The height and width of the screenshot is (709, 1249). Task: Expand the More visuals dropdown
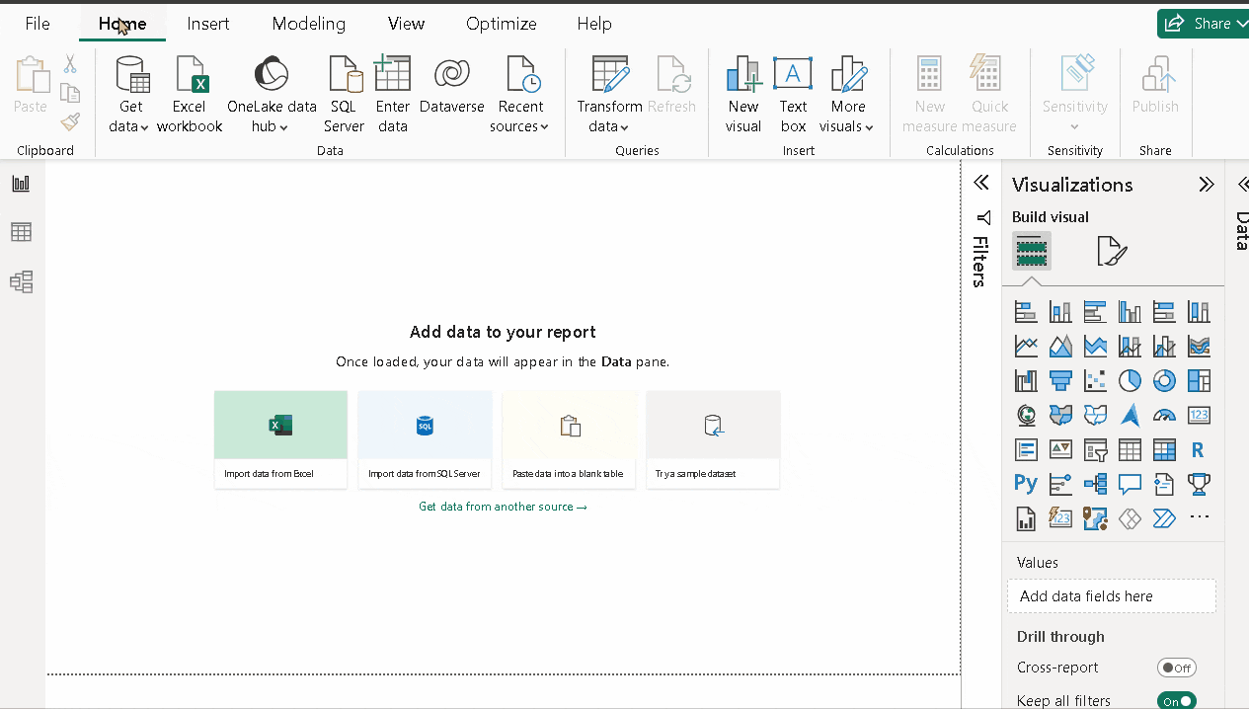[847, 95]
